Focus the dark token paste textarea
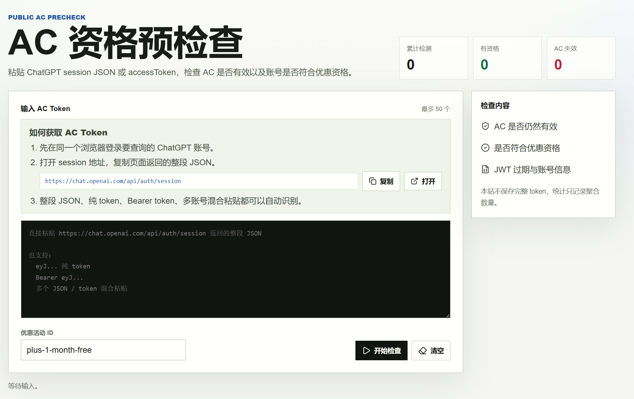The width and height of the screenshot is (634, 399). (x=236, y=269)
